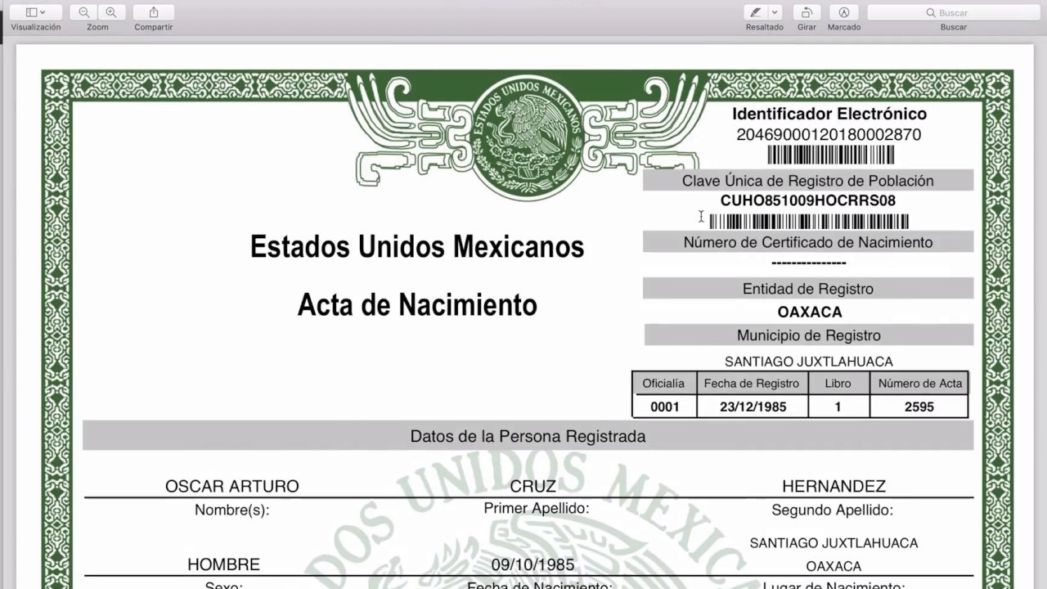Click the Acta de Nacimiento title

(x=417, y=305)
